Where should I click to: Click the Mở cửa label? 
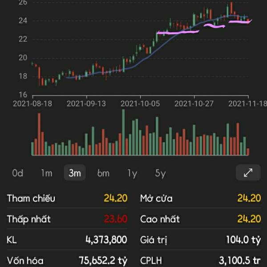point(156,198)
